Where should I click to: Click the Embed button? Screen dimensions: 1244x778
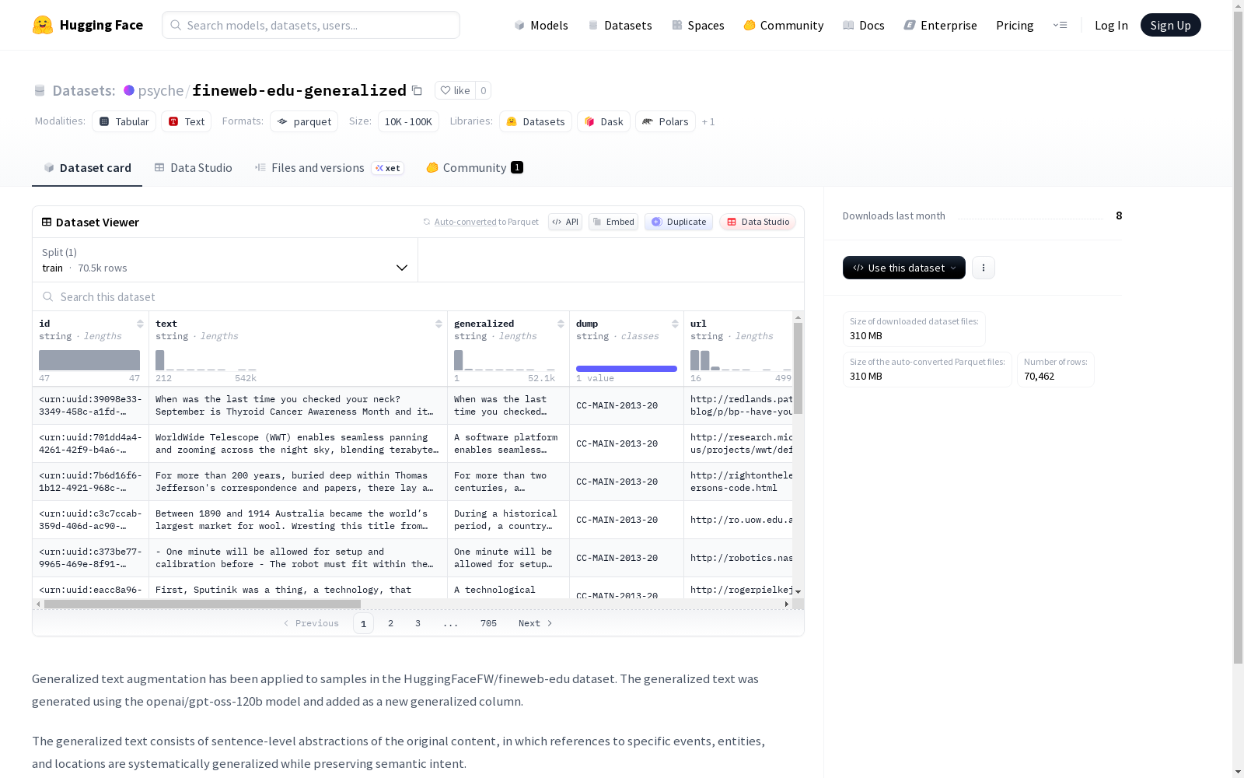pyautogui.click(x=613, y=222)
